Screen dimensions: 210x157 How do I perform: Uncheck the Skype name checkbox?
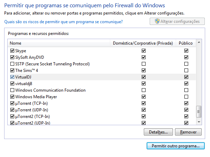pos(12,50)
